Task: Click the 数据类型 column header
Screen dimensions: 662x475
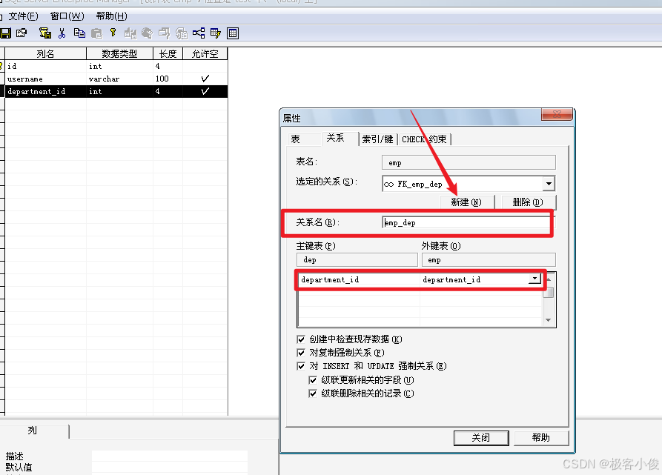Action: [x=119, y=53]
